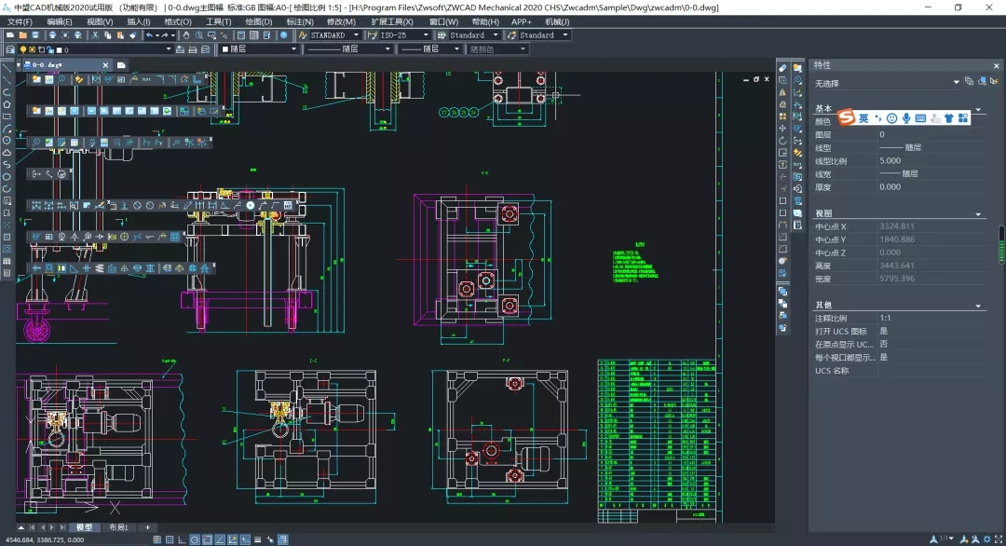The image size is (1006, 546).
Task: Select the Pan hand tool
Action: tap(186, 35)
